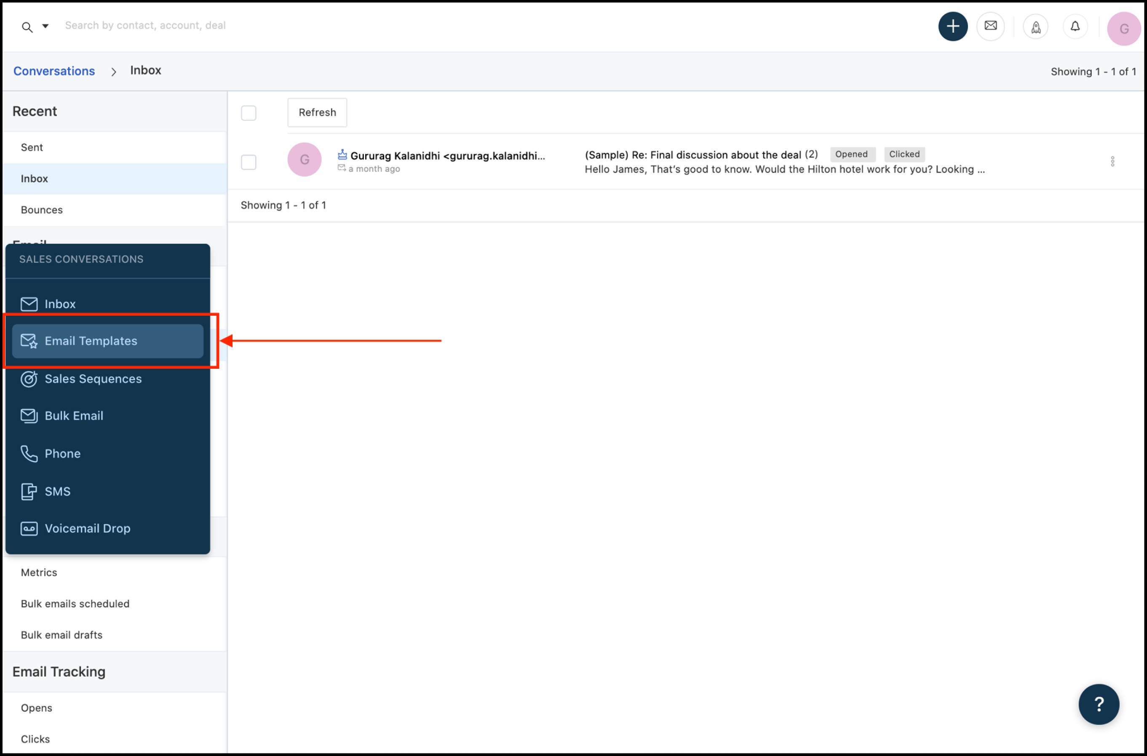
Task: Click the email preview 'Hello James' text
Action: [x=785, y=170]
